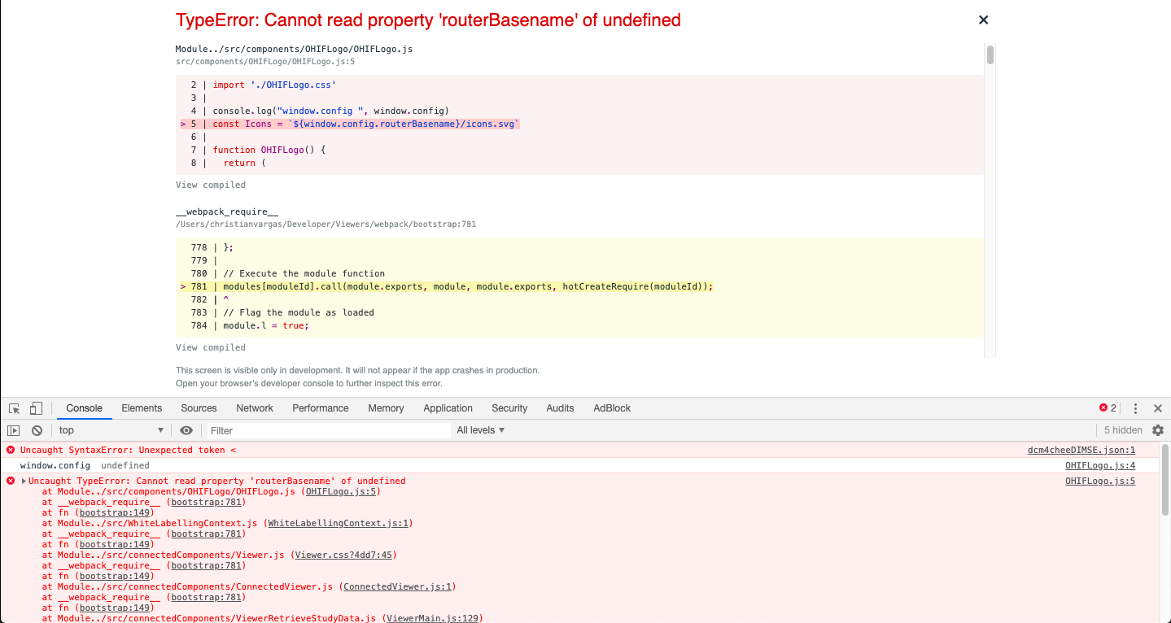Screen dimensions: 1171x623
Task: Open console settings via the gear icon
Action: click(1157, 429)
